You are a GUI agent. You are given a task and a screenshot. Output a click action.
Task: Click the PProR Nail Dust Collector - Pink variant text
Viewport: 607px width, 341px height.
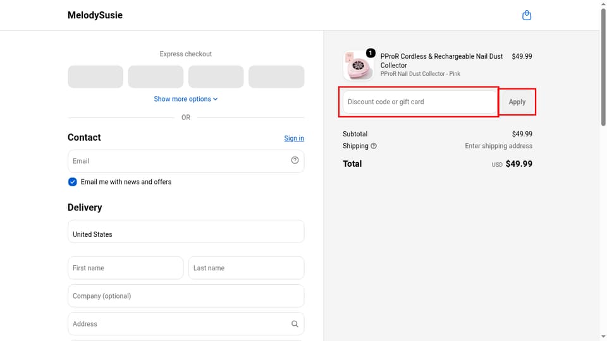[x=420, y=73]
